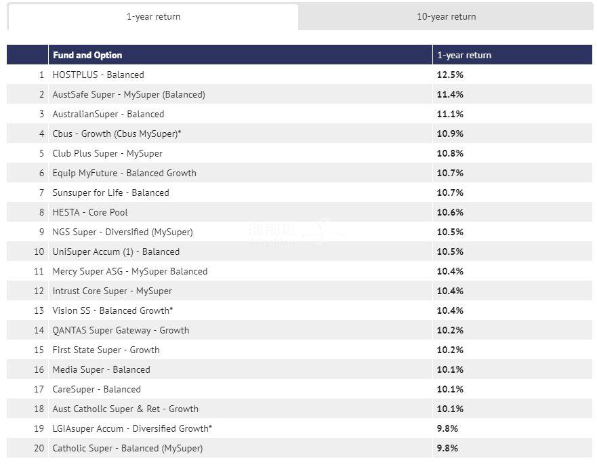
Task: Switch to the 10-year return tab
Action: (x=446, y=17)
